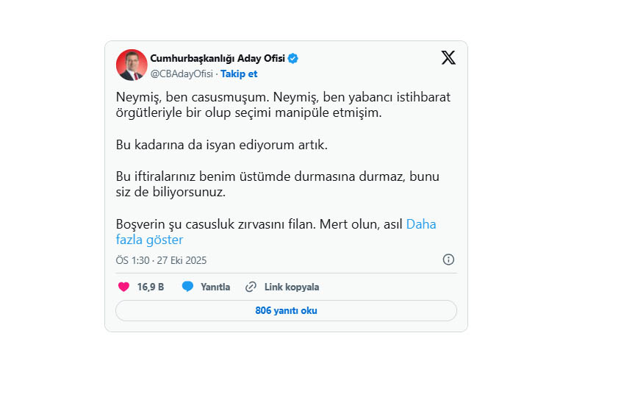Open the X logo in tweet corner

(x=448, y=58)
